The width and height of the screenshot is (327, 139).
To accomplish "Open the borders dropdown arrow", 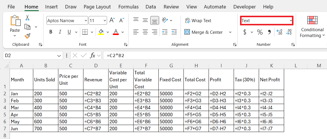I will tap(92, 32).
